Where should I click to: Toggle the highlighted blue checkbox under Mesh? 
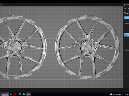tap(126, 35)
